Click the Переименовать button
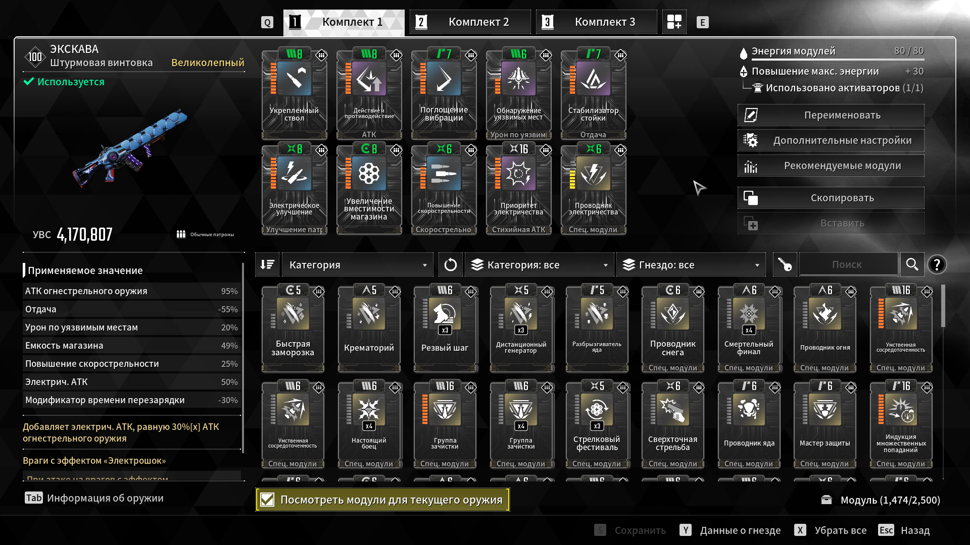970x545 pixels. click(x=831, y=115)
